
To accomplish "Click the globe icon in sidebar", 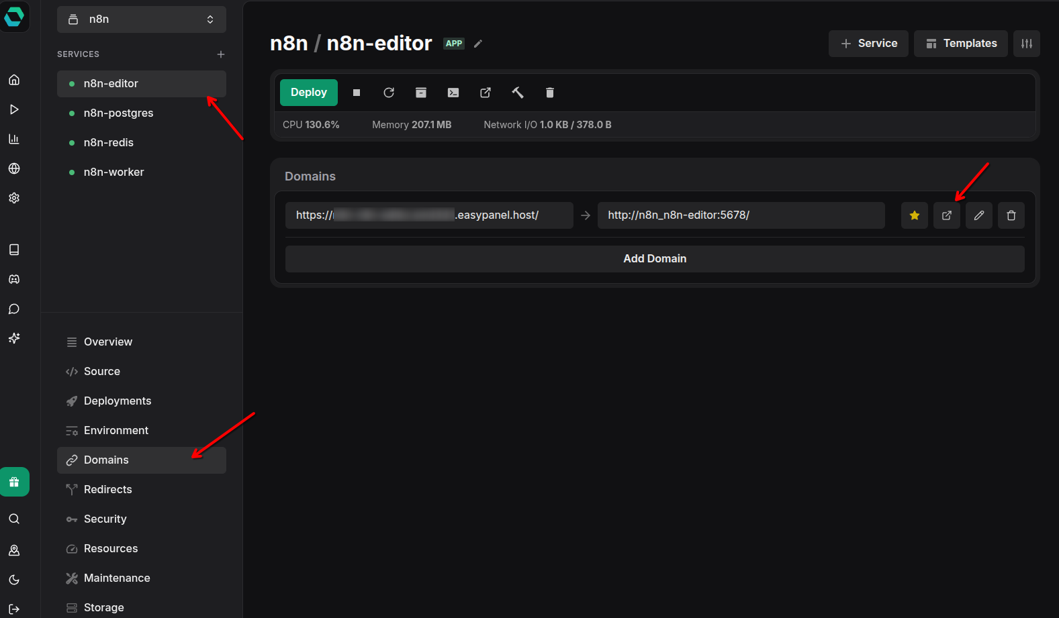I will coord(14,168).
